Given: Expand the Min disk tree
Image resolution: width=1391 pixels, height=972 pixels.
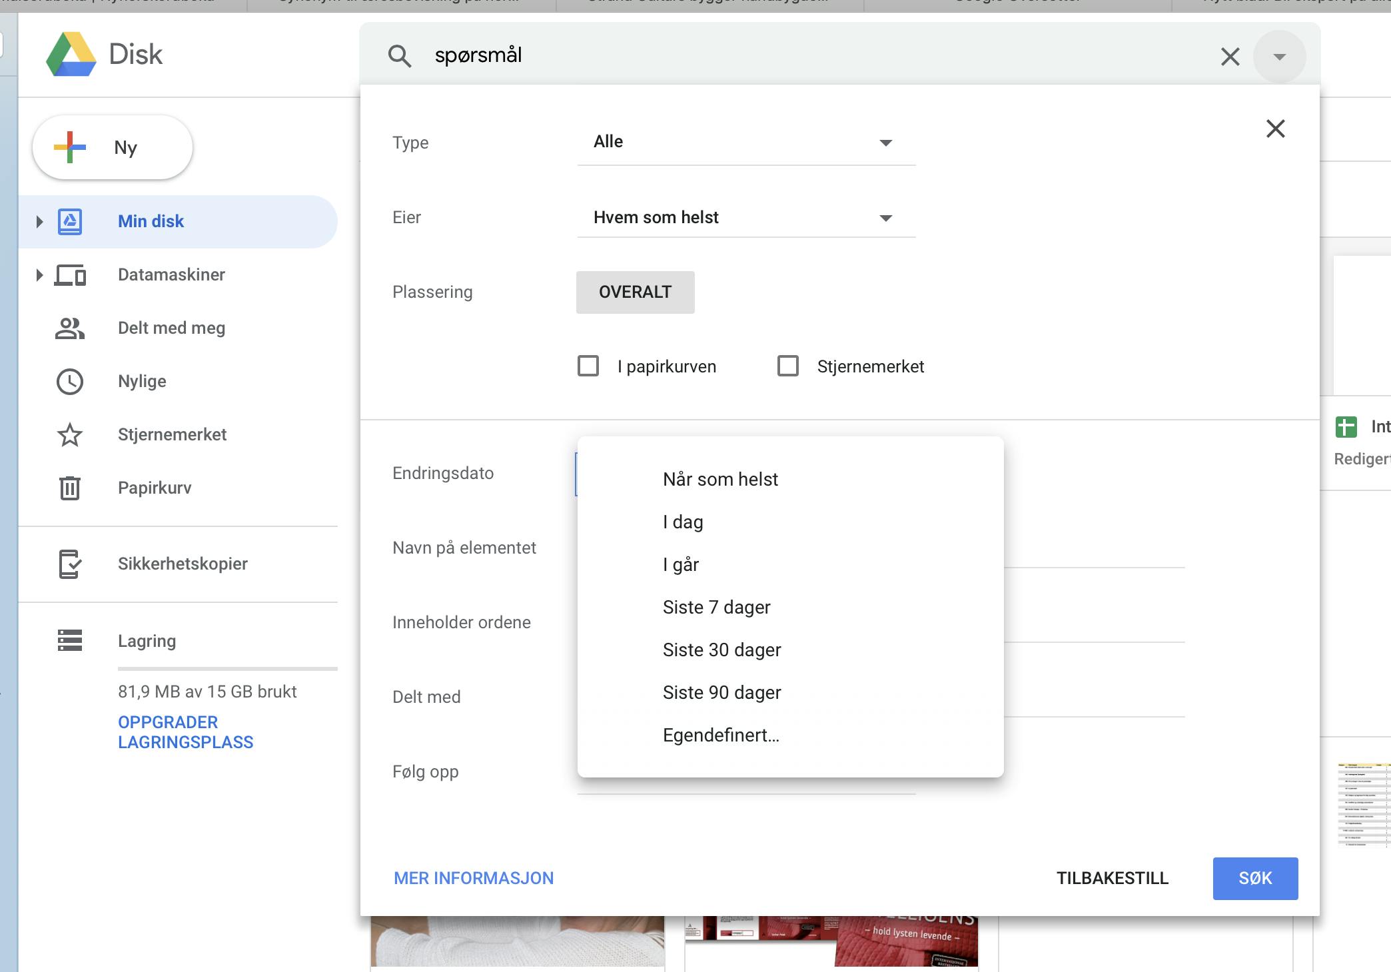Looking at the screenshot, I should coord(39,222).
